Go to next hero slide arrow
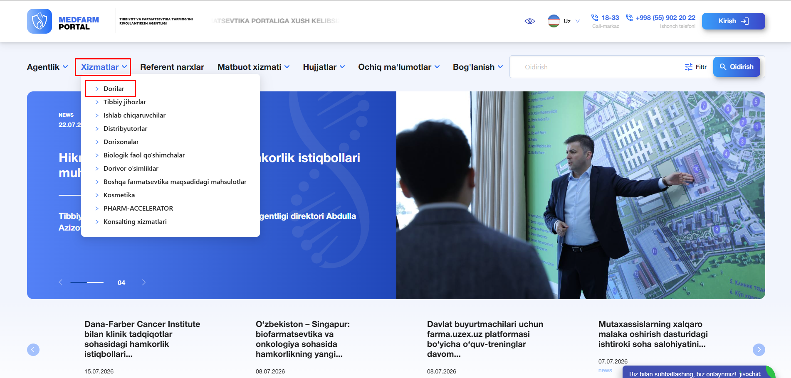This screenshot has width=791, height=378. [x=144, y=282]
